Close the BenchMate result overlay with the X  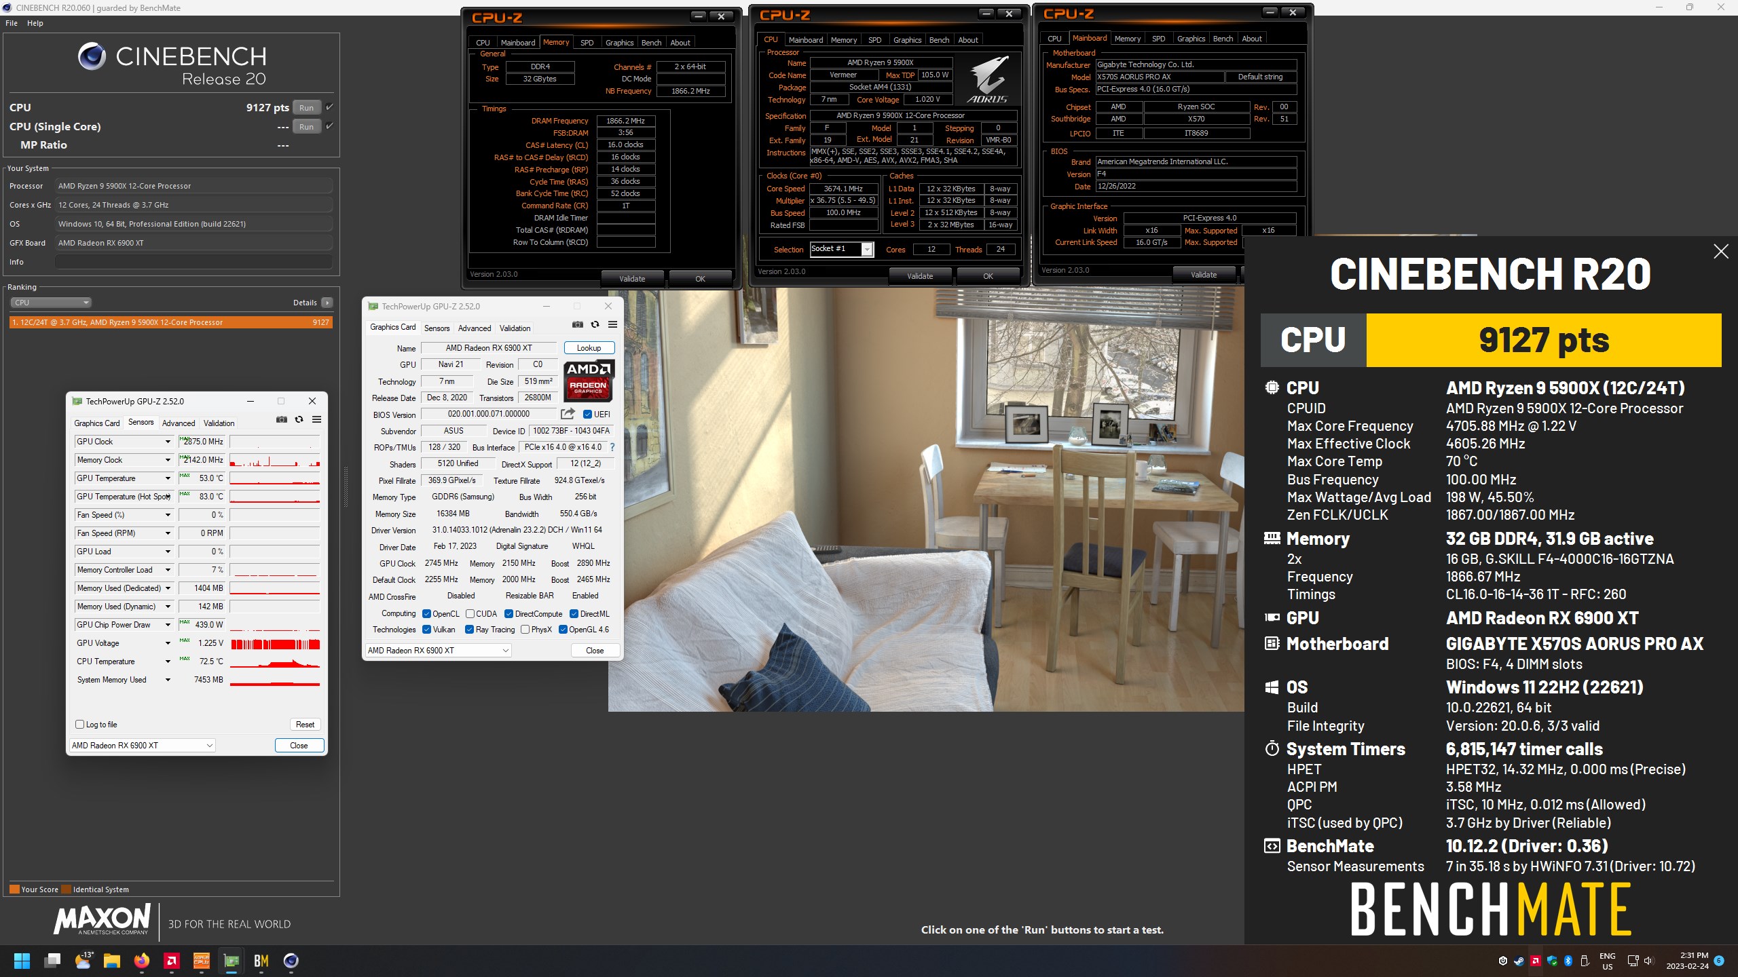[x=1720, y=252]
